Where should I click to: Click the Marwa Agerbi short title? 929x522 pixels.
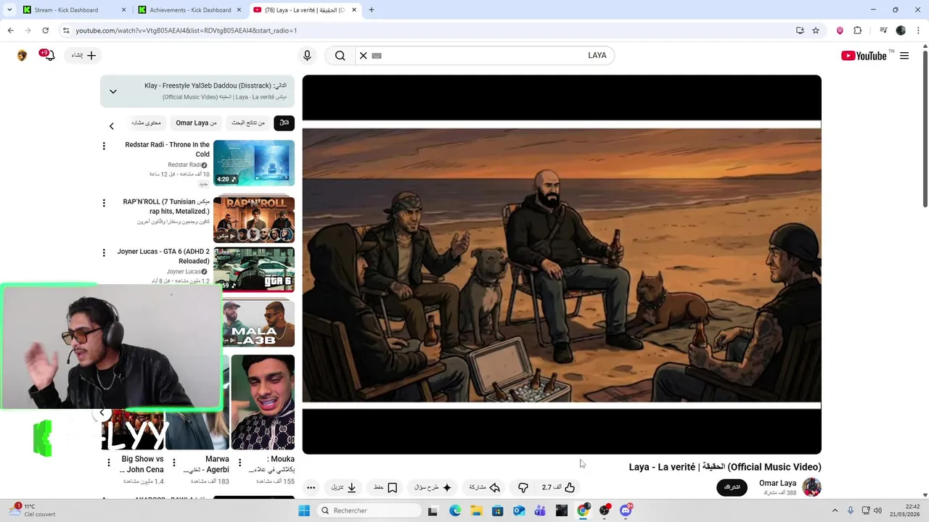point(208,464)
